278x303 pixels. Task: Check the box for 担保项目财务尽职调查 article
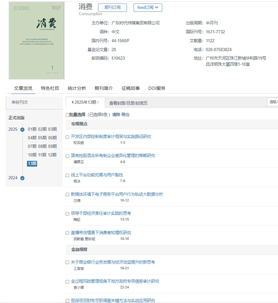(x=68, y=301)
